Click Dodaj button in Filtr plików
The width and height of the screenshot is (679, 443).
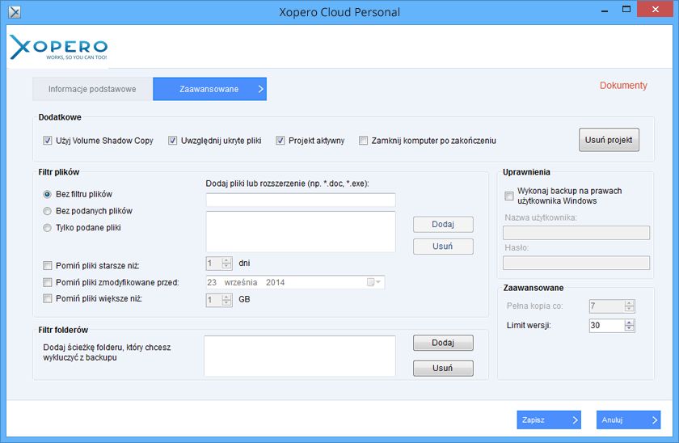[x=443, y=224]
